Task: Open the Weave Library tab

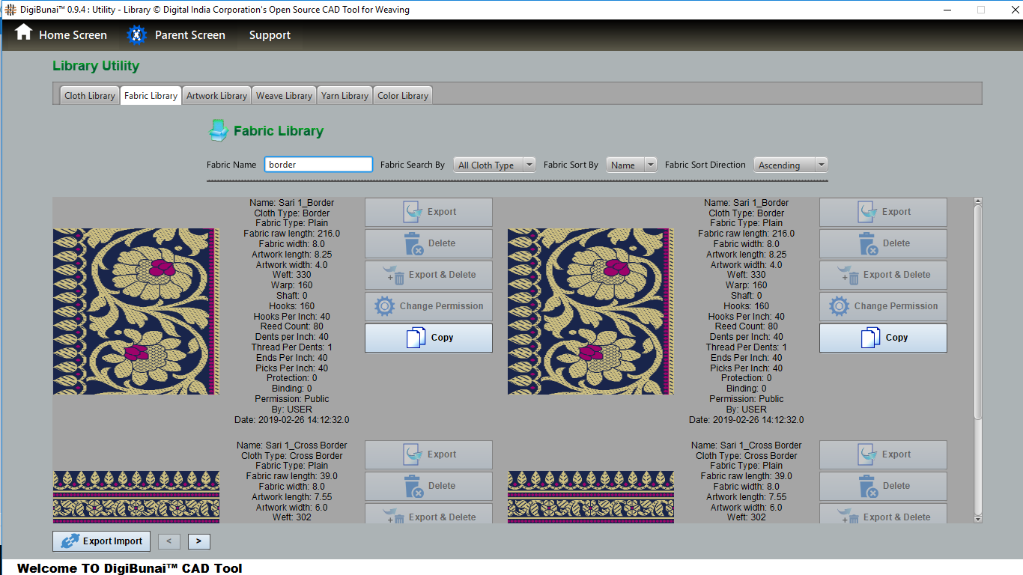Action: (x=284, y=96)
